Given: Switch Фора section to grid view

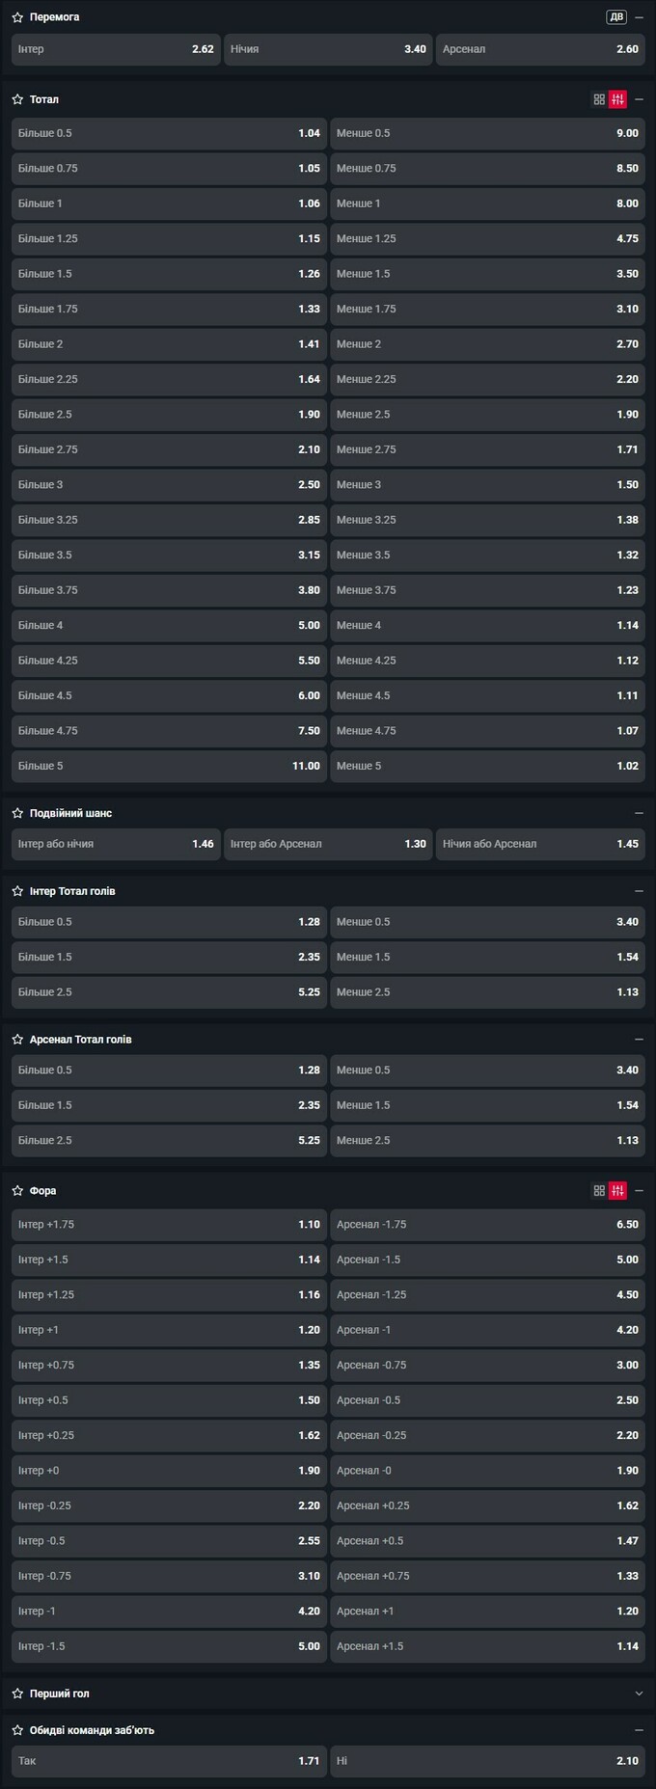Looking at the screenshot, I should coord(599,1191).
